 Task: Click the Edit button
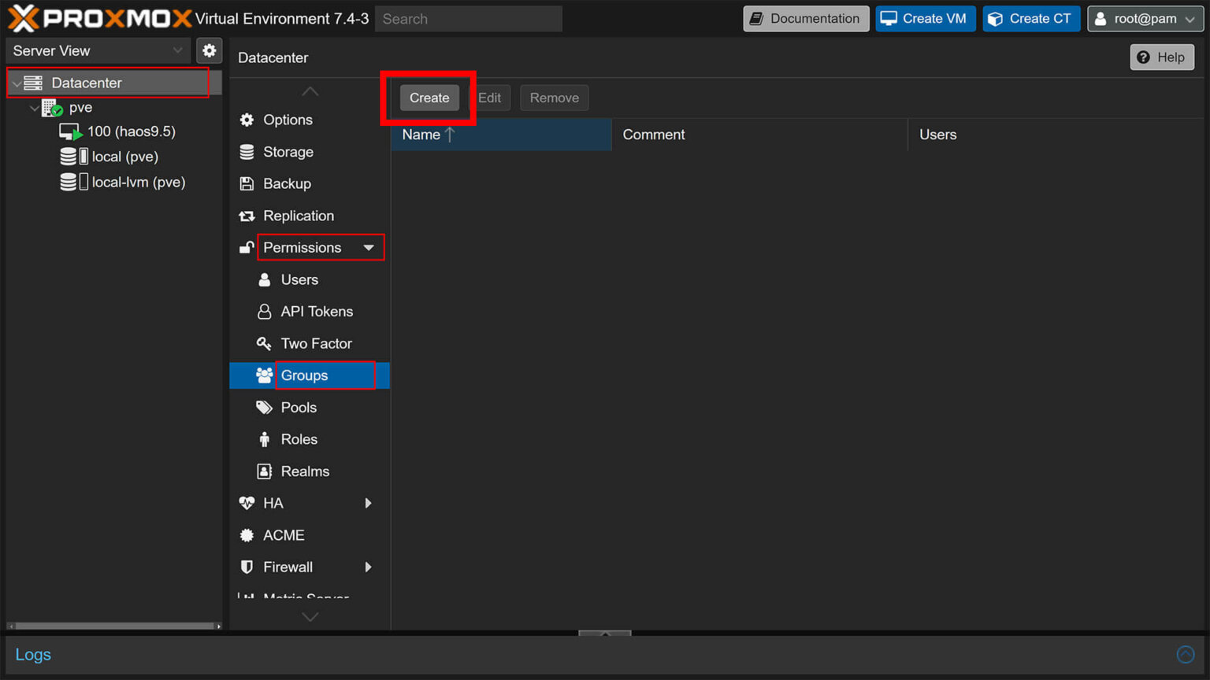tap(489, 98)
